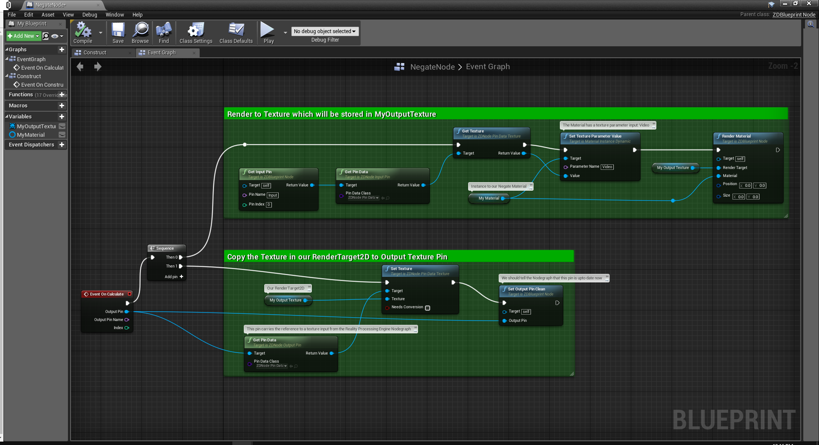Screen dimensions: 819x445
Task: Toggle visibility eye for MyOutputTexture variable
Action: (62, 126)
